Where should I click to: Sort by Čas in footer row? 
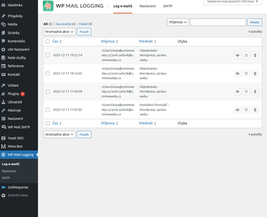tap(57, 123)
